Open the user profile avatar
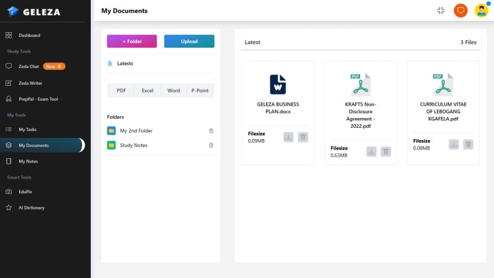 click(x=482, y=11)
